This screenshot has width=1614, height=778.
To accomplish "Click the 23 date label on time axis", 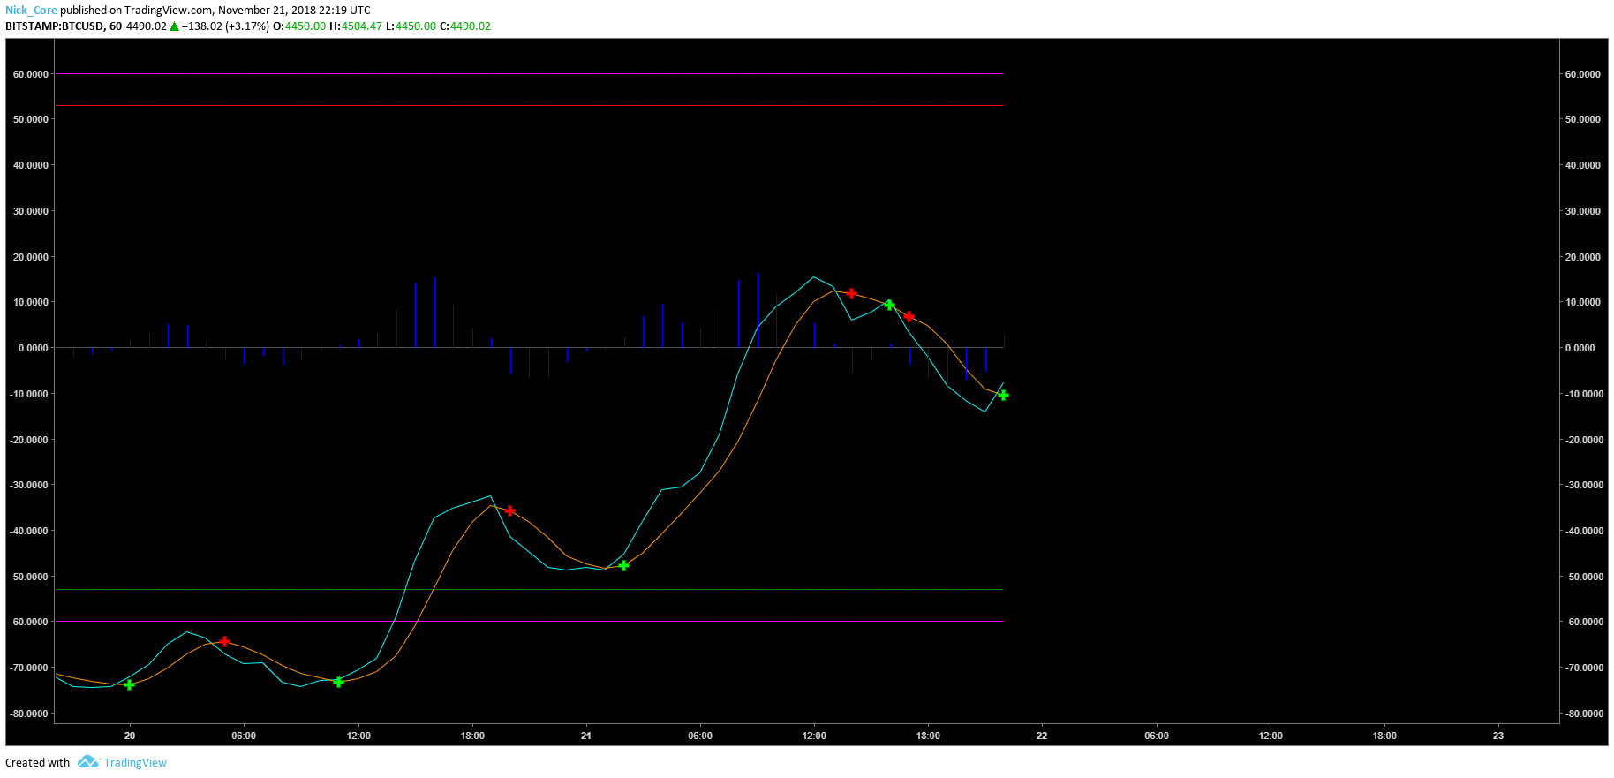I will pyautogui.click(x=1498, y=736).
